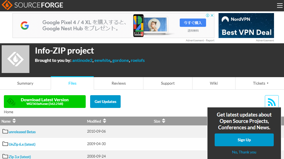Open eewhite contributor profile
Screen dimensions: 284x159
pos(102,60)
